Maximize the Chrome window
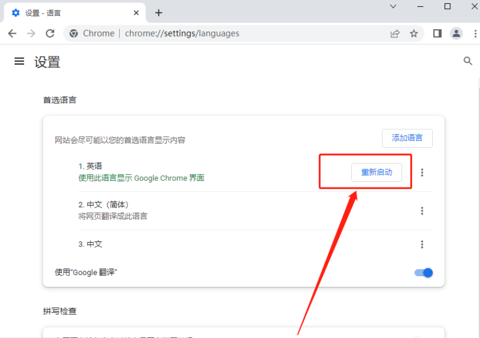 coord(447,6)
